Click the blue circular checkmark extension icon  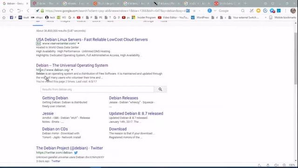click(265, 11)
